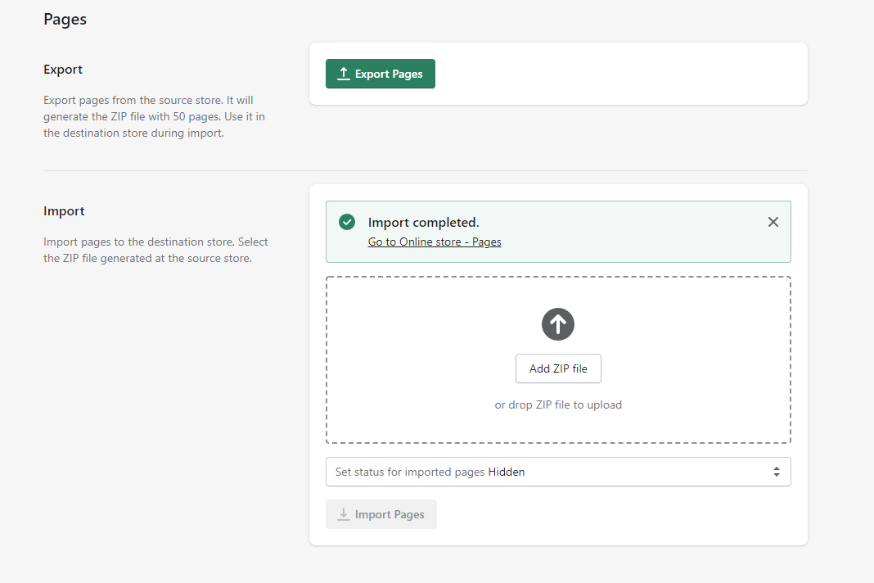Click the Import description paragraph
874x583 pixels.
[155, 251]
